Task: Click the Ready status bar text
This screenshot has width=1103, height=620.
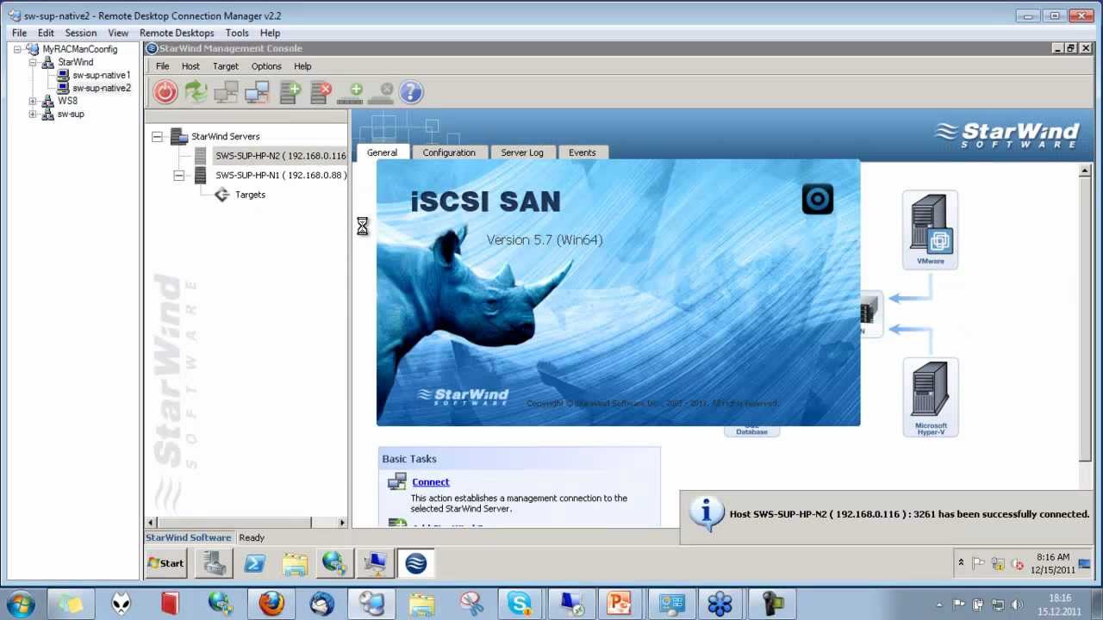Action: point(252,537)
